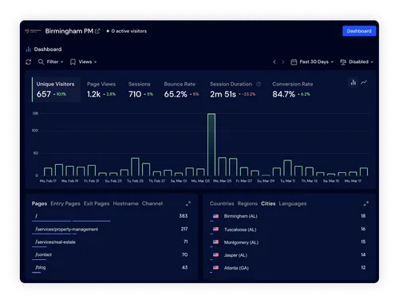Select the Conversion Rate metric
399x303 pixels.
pyautogui.click(x=293, y=89)
